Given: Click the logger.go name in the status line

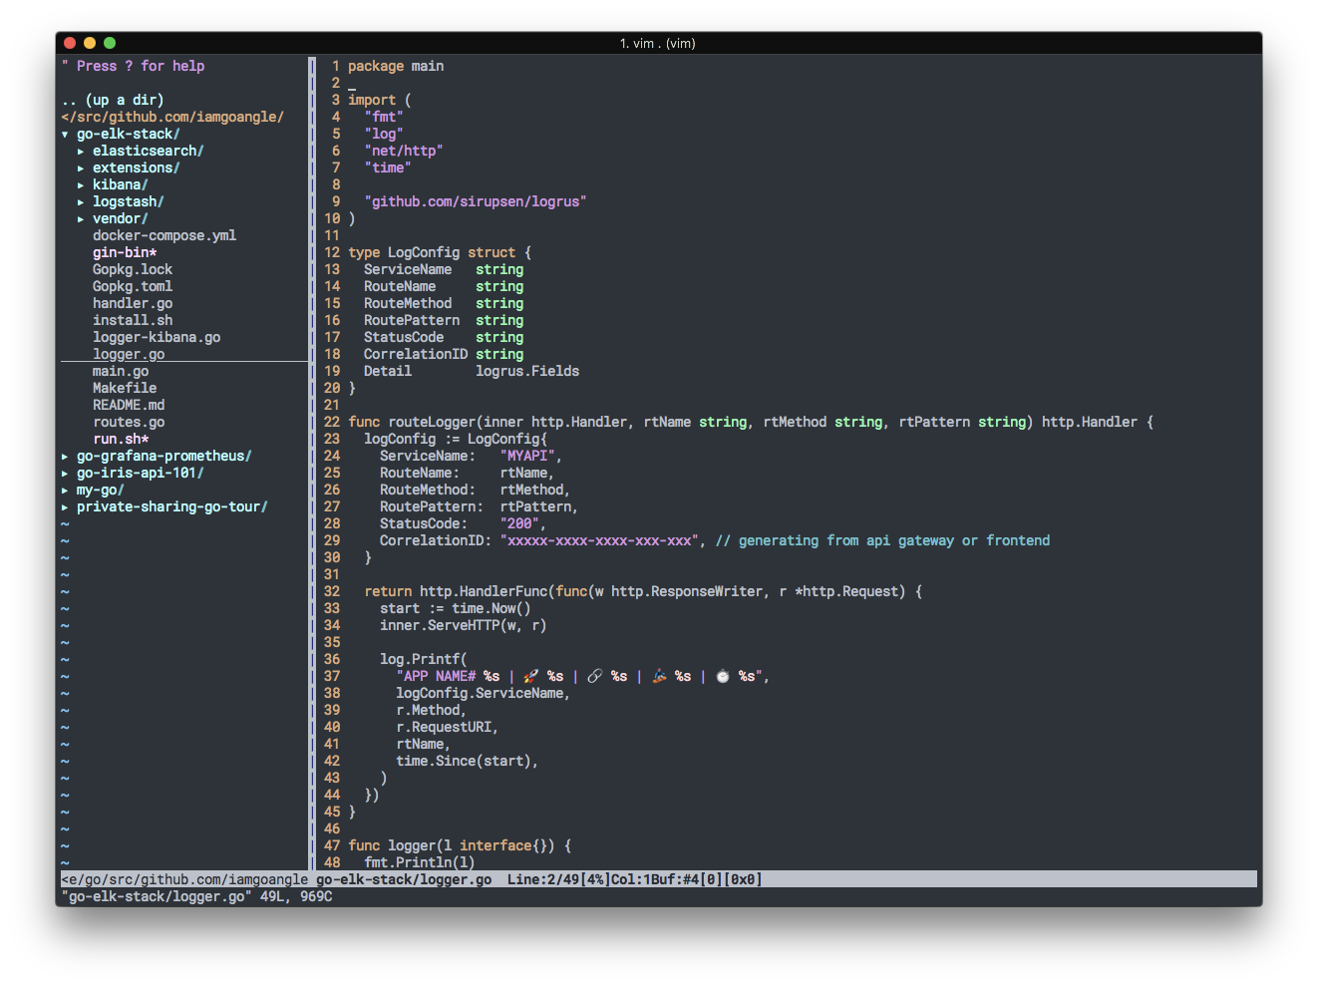Looking at the screenshot, I should click(457, 879).
